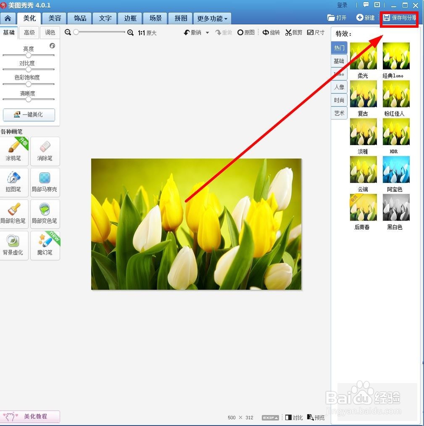
Task: Click the 重做 redo button
Action: pyautogui.click(x=224, y=33)
